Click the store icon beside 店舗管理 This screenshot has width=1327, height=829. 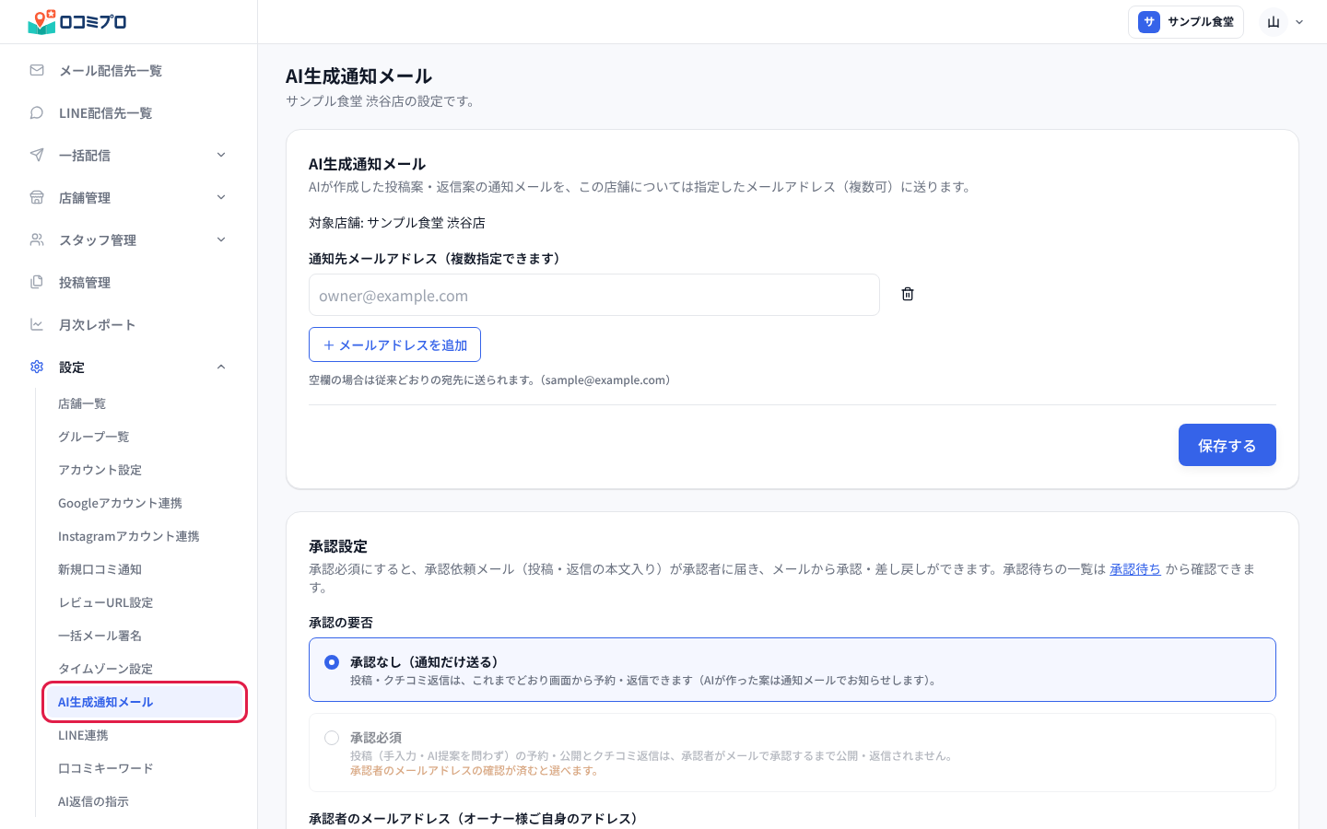click(x=37, y=197)
